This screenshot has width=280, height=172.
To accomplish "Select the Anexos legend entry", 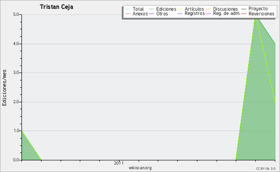I will [140, 13].
